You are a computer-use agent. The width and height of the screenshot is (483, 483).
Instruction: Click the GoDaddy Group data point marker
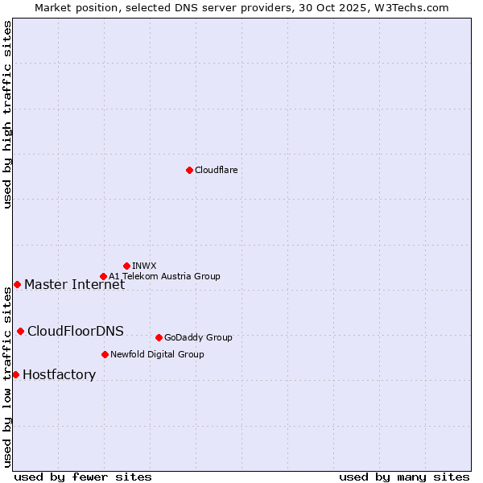click(x=159, y=337)
